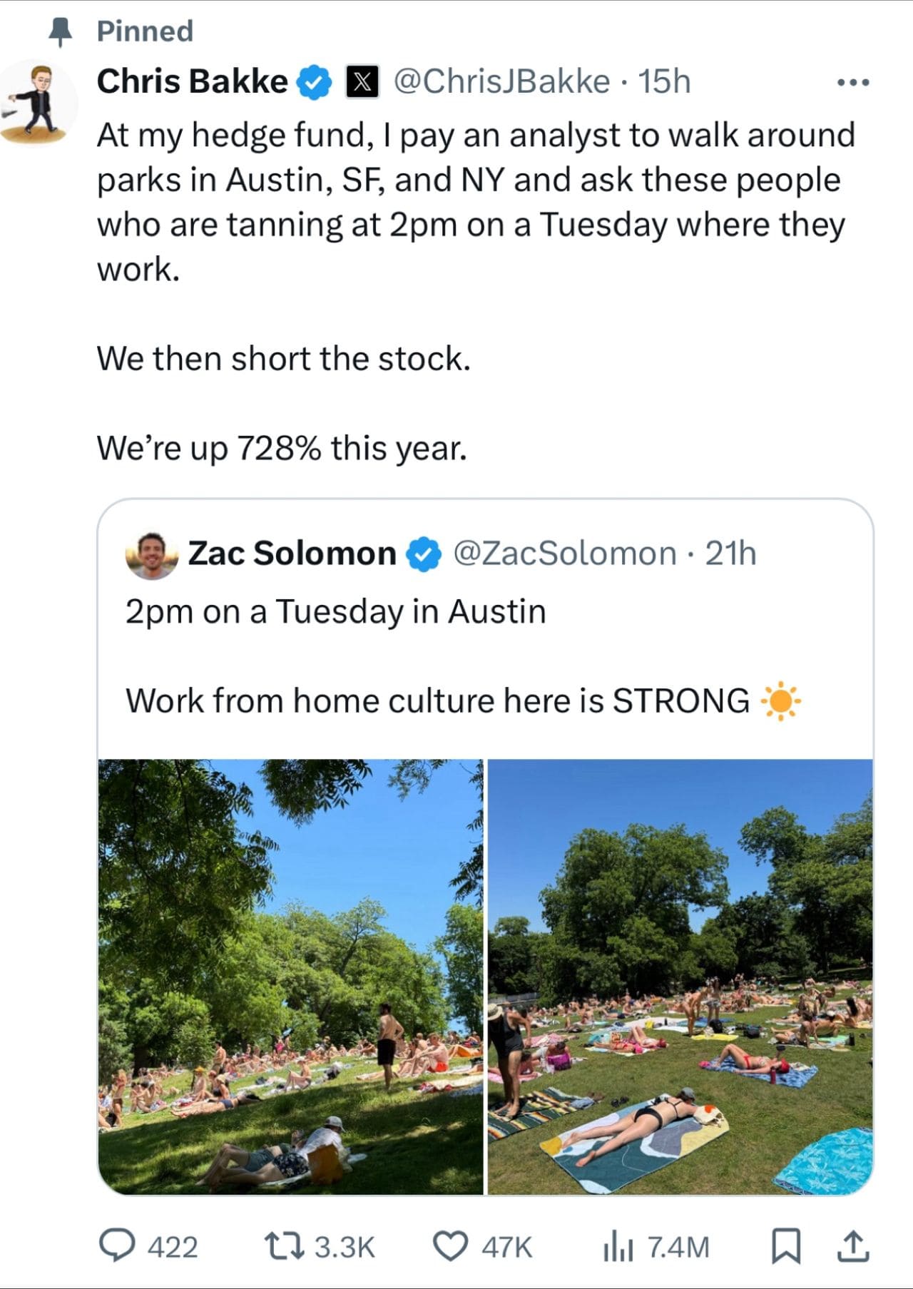Click the 15h tweet timestamp
Screen dimensions: 913x1289
(x=664, y=81)
